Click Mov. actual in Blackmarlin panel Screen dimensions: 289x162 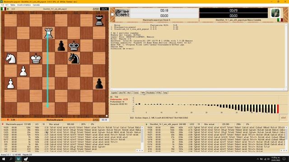click(x=54, y=124)
